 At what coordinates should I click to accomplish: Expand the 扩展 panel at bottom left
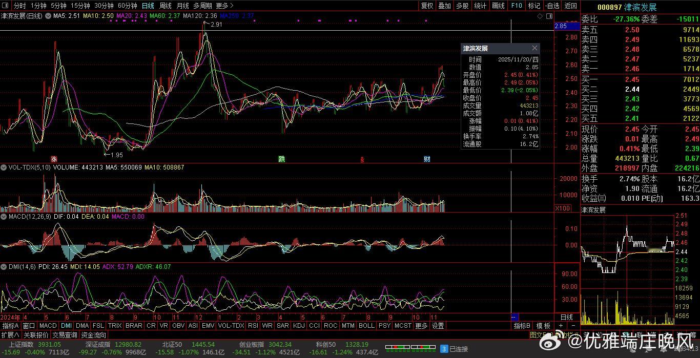click(x=10, y=335)
